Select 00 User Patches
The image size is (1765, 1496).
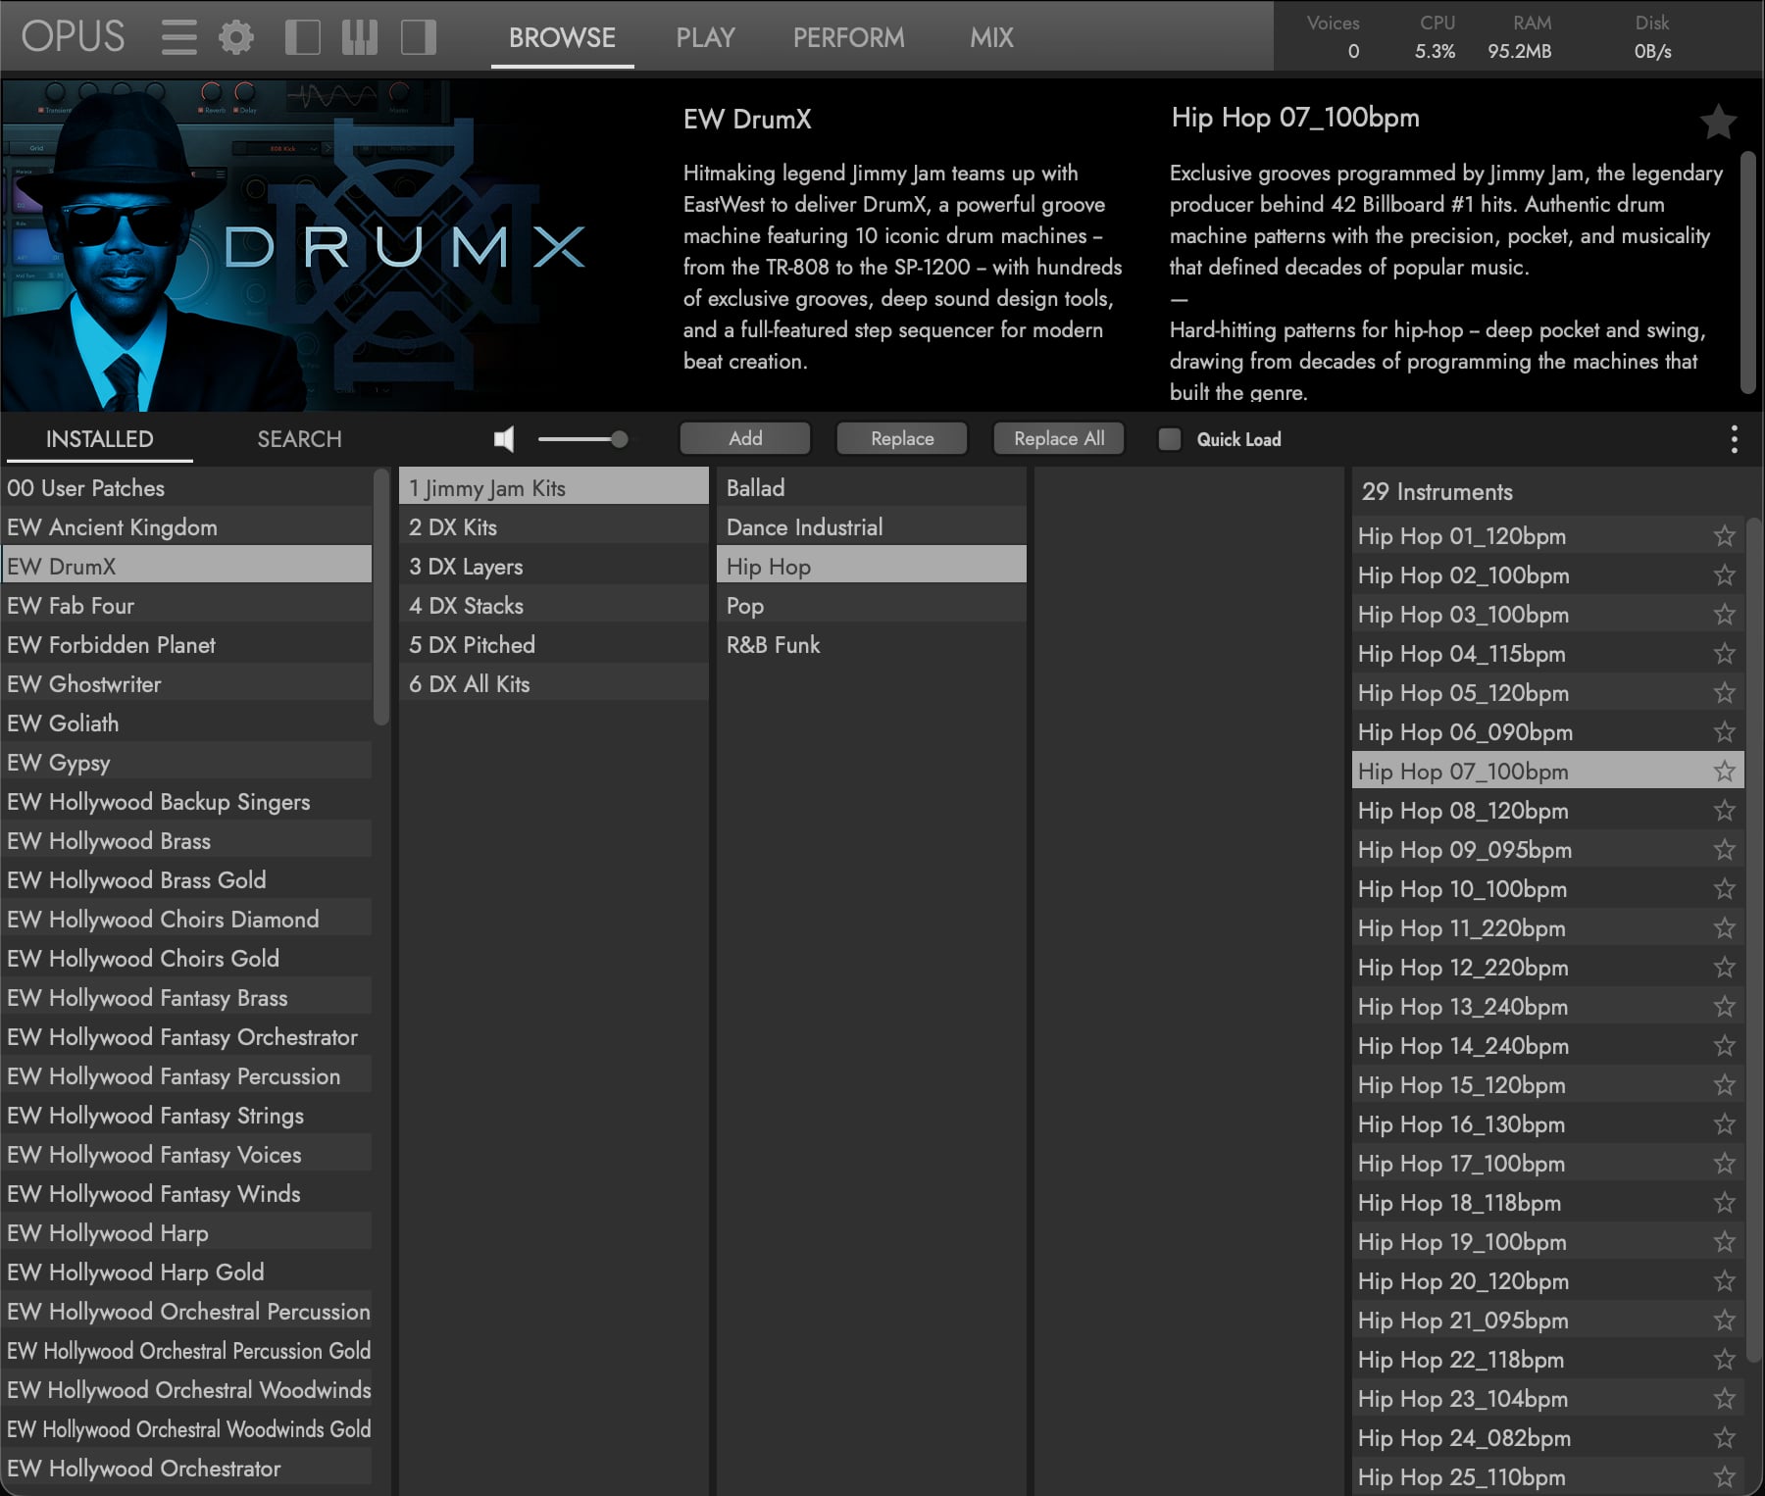(x=187, y=488)
